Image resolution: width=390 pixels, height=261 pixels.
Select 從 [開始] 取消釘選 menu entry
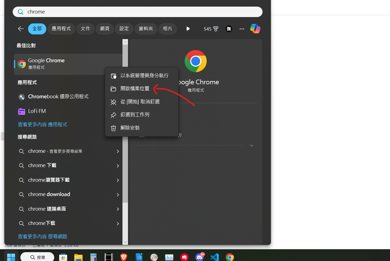(142, 102)
